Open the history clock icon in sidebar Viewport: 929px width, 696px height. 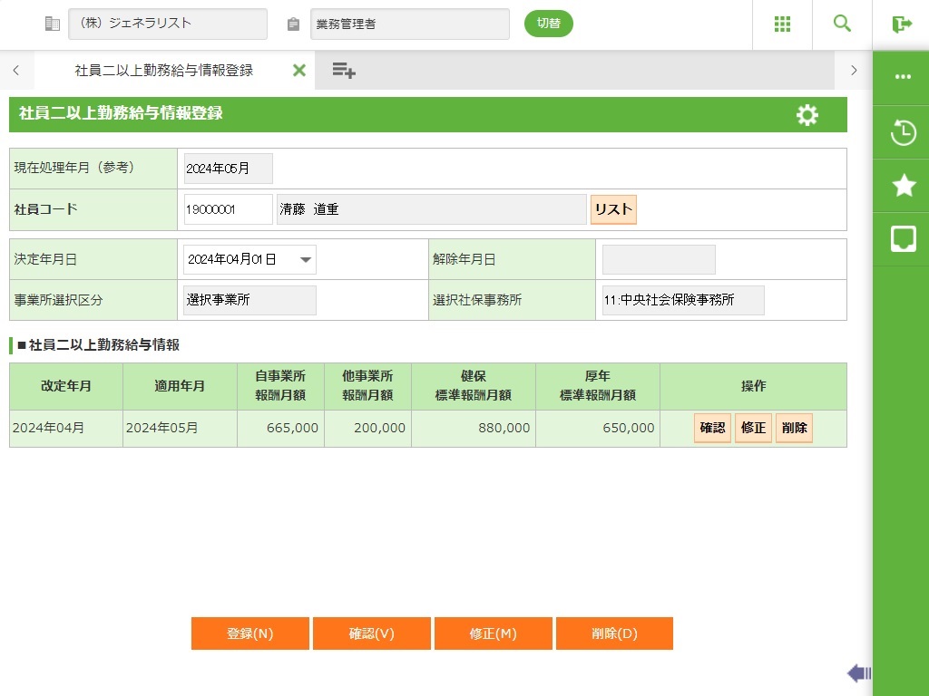903,132
